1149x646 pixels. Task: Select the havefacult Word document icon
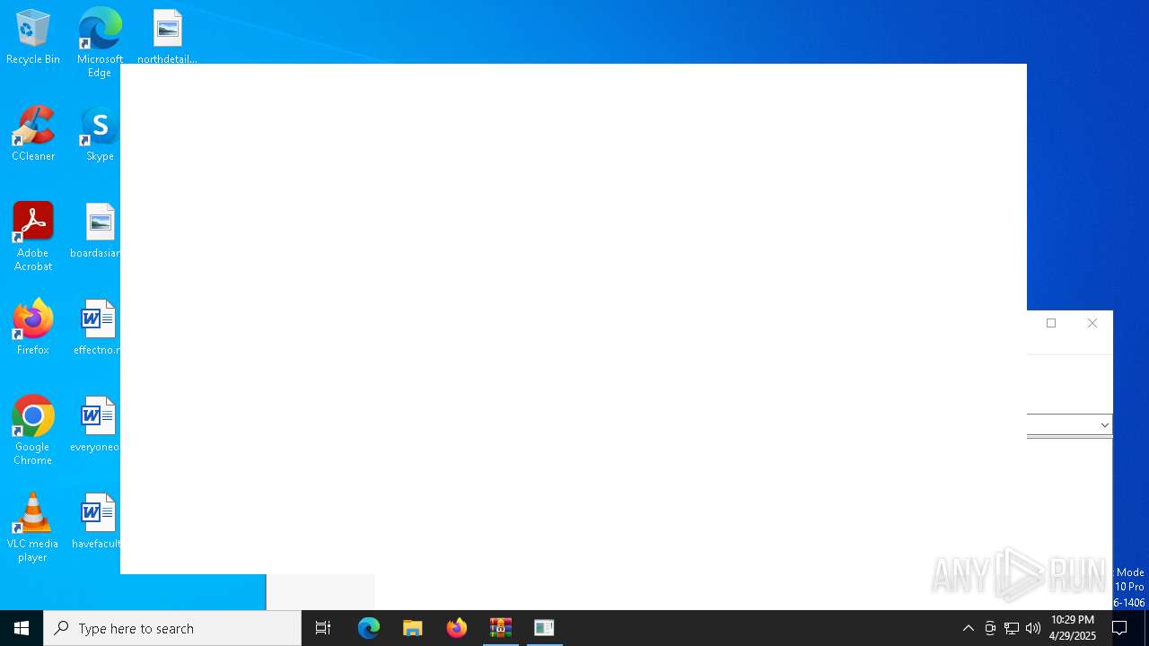tap(97, 521)
